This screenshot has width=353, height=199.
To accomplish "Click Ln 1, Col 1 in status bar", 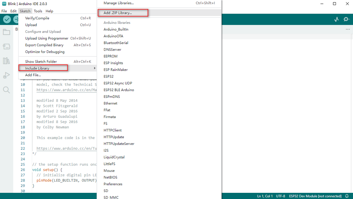I will [265, 196].
